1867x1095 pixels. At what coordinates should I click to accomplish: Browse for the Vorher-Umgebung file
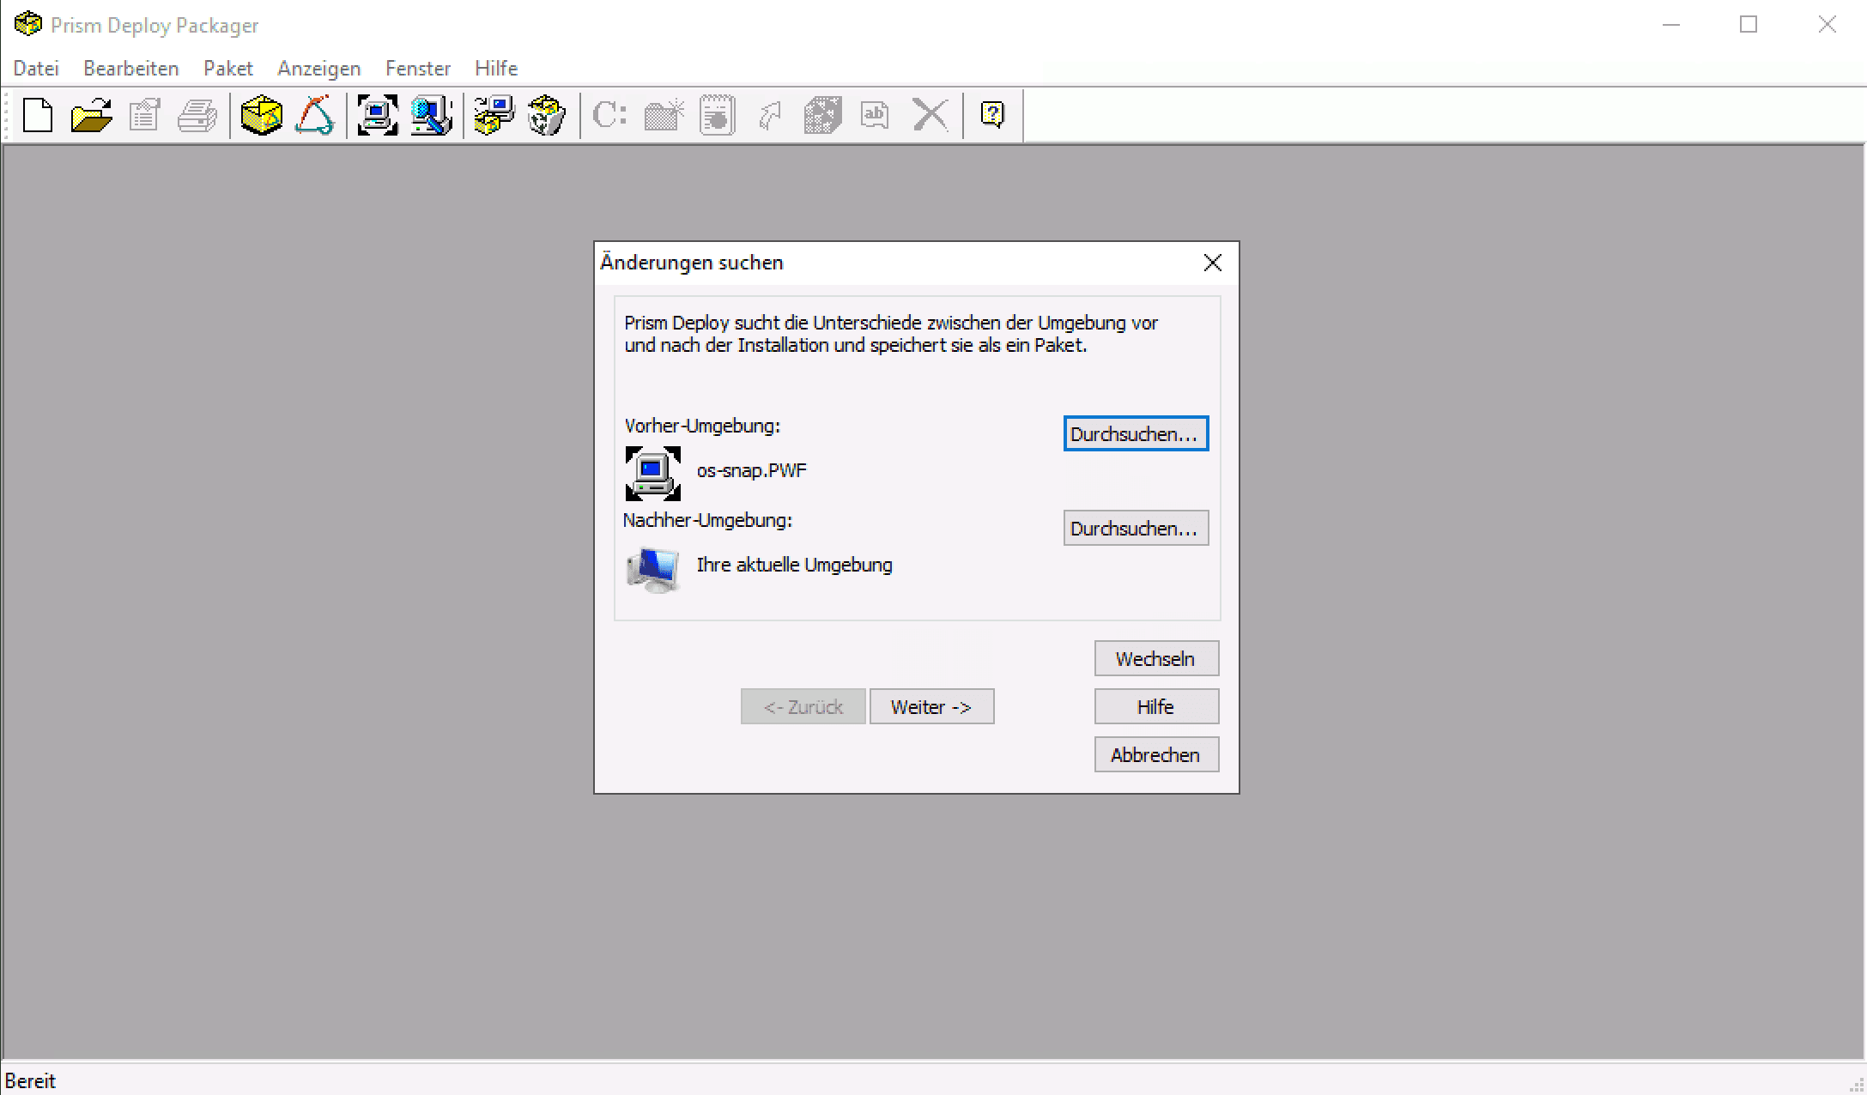click(x=1135, y=434)
